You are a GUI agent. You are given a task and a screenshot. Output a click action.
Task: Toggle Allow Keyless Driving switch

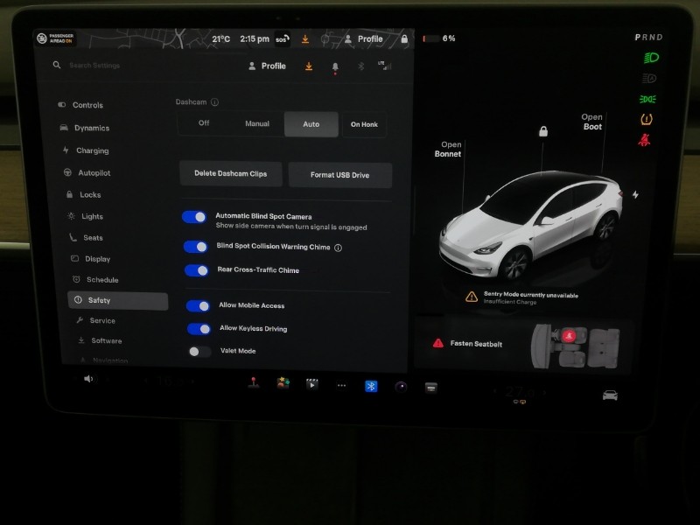coord(199,329)
